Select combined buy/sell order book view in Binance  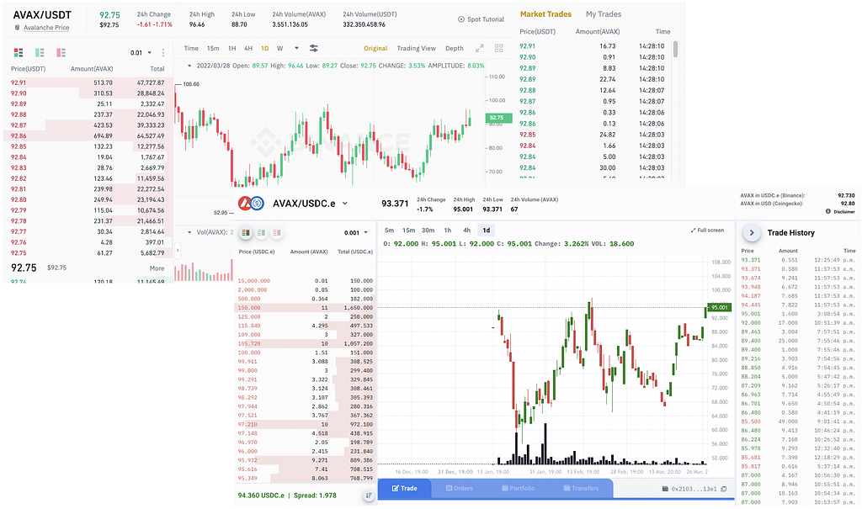[19, 53]
